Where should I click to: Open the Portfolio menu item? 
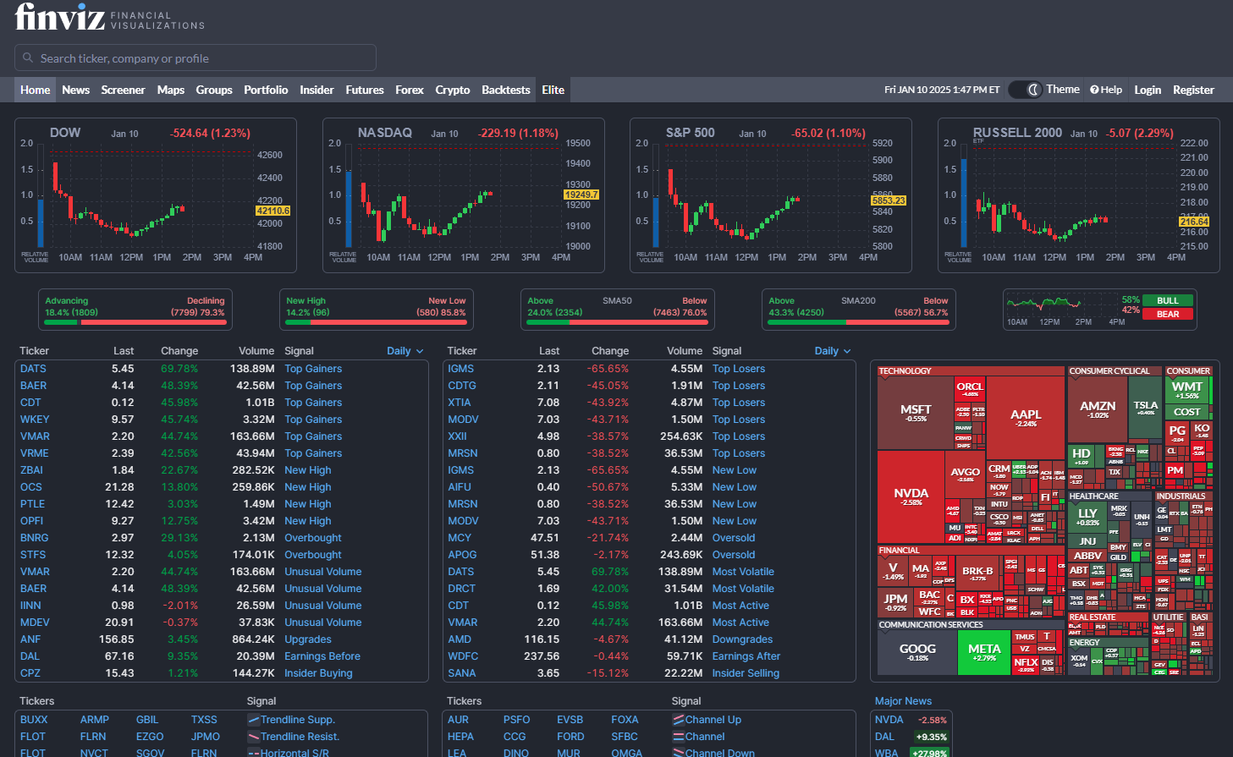[x=266, y=90]
